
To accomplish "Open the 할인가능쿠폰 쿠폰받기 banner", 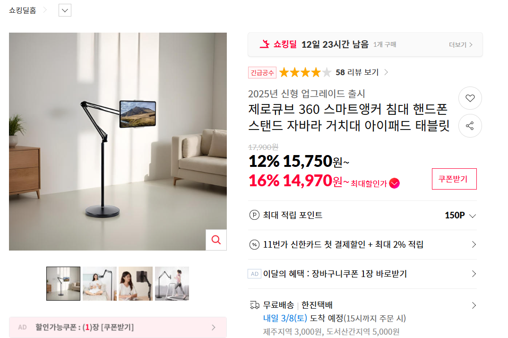I will 118,327.
